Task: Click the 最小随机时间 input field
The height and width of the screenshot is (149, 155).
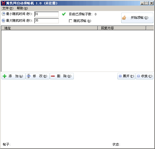Action: coord(46,14)
